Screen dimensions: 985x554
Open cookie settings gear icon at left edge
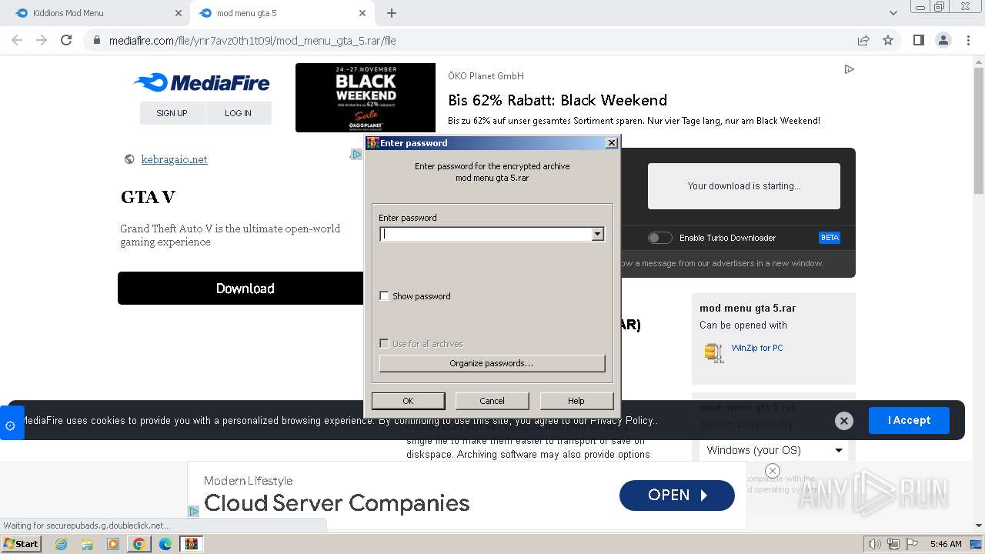[10, 425]
